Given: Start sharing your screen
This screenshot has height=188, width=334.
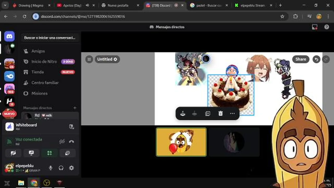Looking at the screenshot, I should tap(31, 153).
